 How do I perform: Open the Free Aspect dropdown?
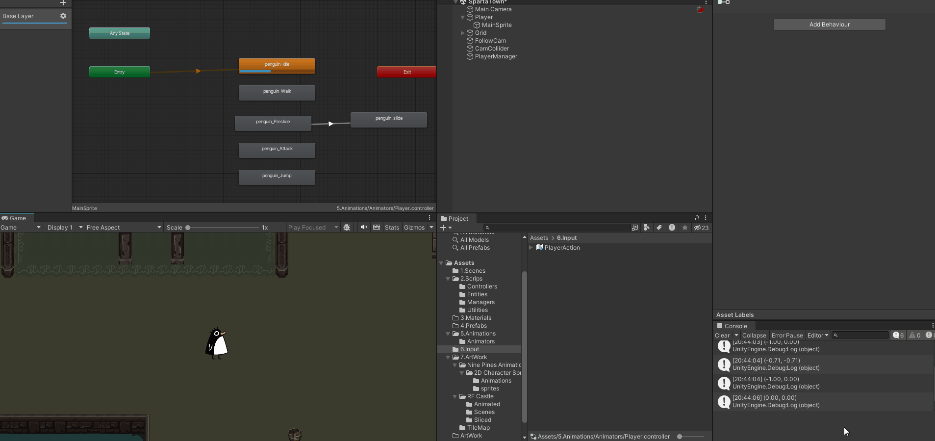[x=124, y=228]
